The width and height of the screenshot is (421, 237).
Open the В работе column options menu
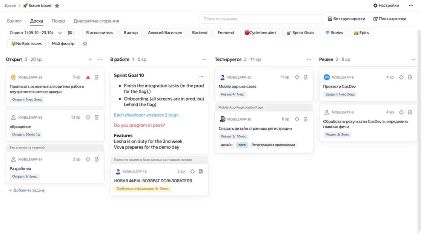click(204, 60)
